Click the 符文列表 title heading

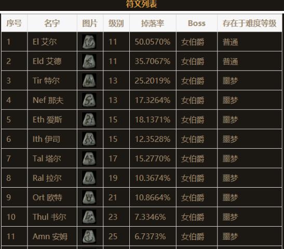pyautogui.click(x=141, y=4)
